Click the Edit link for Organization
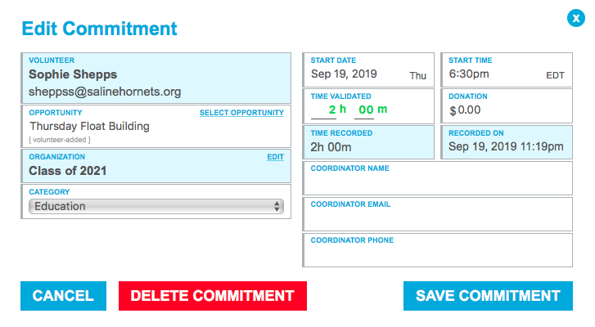 [275, 156]
